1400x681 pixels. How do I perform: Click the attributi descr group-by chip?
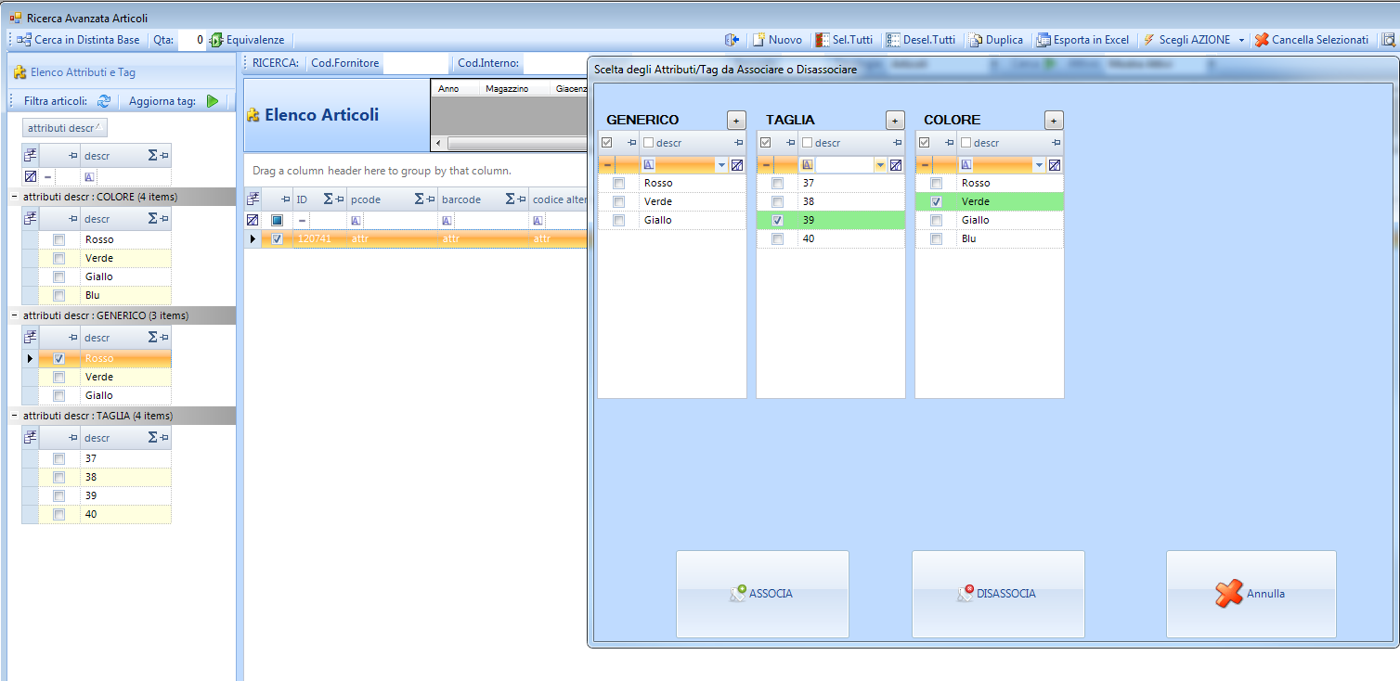tap(65, 128)
